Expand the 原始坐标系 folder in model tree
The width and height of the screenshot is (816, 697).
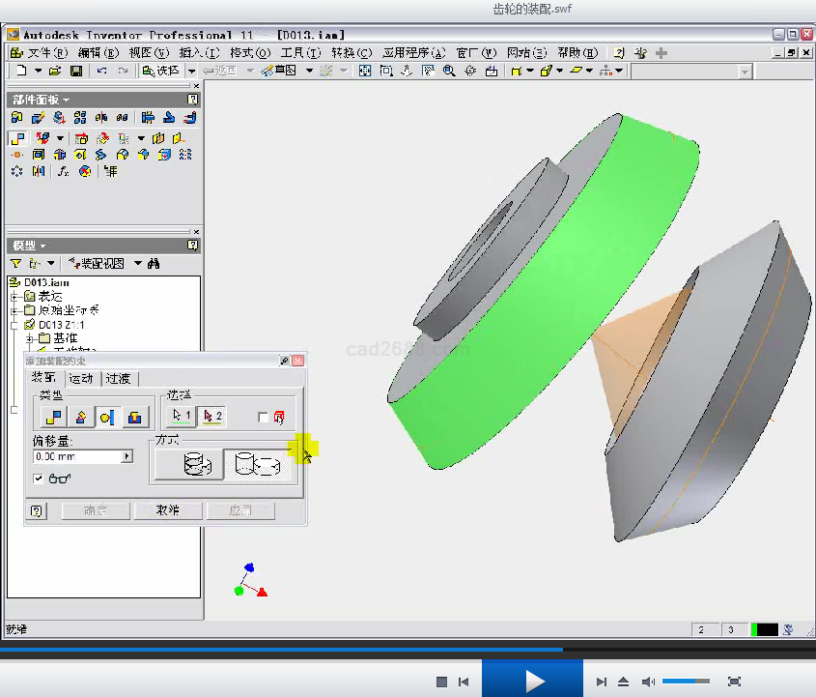[14, 310]
